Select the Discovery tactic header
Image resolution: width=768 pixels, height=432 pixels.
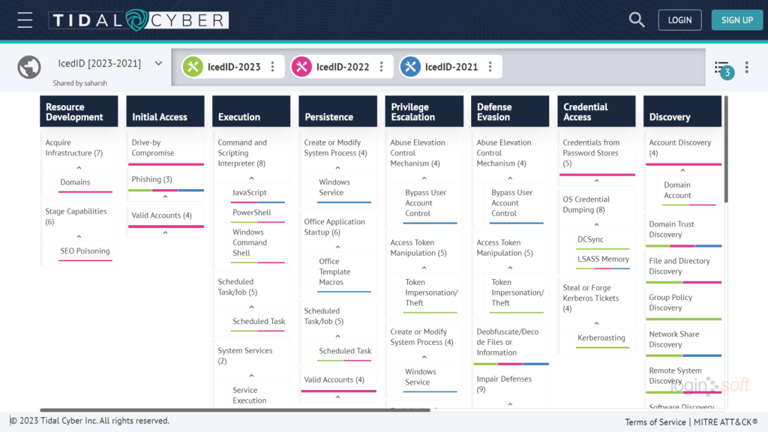coord(682,112)
